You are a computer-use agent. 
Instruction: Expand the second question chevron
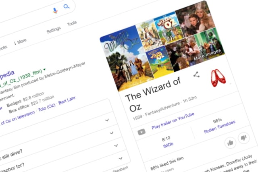112,133
